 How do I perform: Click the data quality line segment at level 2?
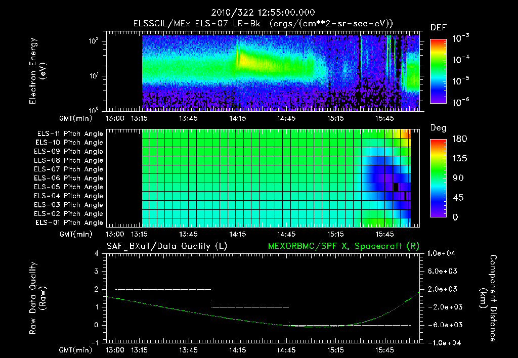tap(163, 289)
